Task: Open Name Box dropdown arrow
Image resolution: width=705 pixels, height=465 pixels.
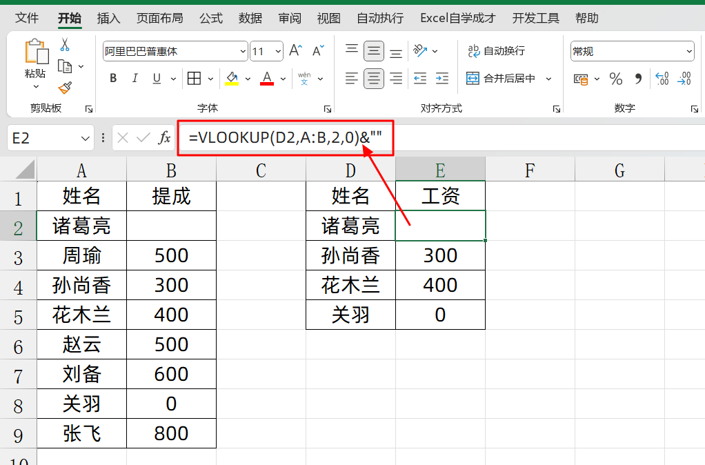Action: coord(85,138)
